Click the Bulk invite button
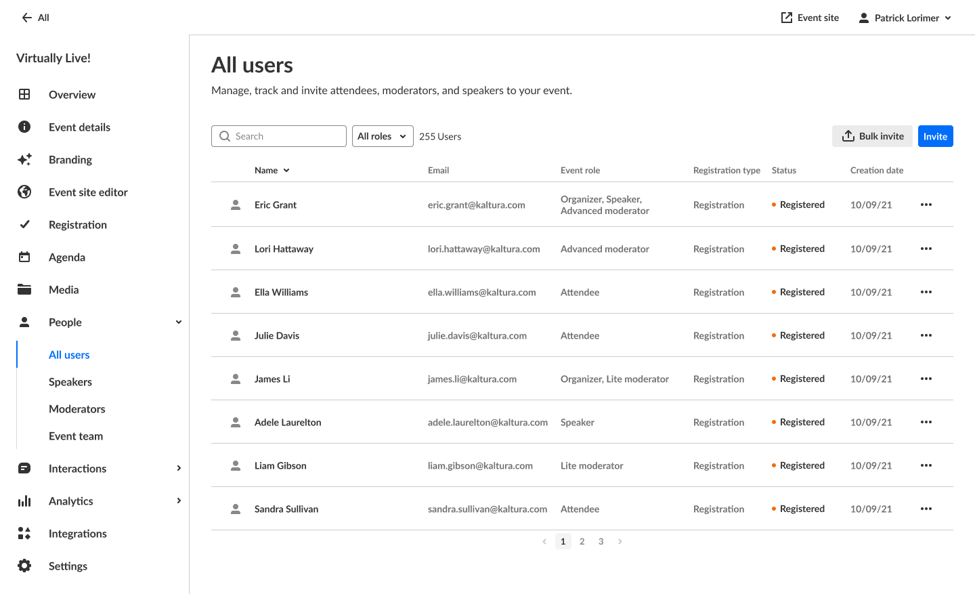The height and width of the screenshot is (594, 975). [x=872, y=136]
